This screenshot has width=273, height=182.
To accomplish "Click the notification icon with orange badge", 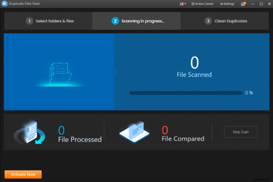I will pyautogui.click(x=243, y=4).
